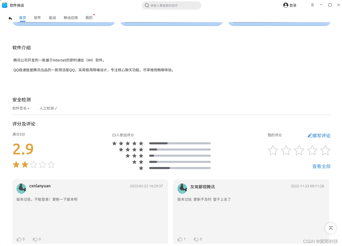Like cxnlanyuan's review with thumbs up
Screen dimensions: 342x246
pyautogui.click(x=19, y=239)
